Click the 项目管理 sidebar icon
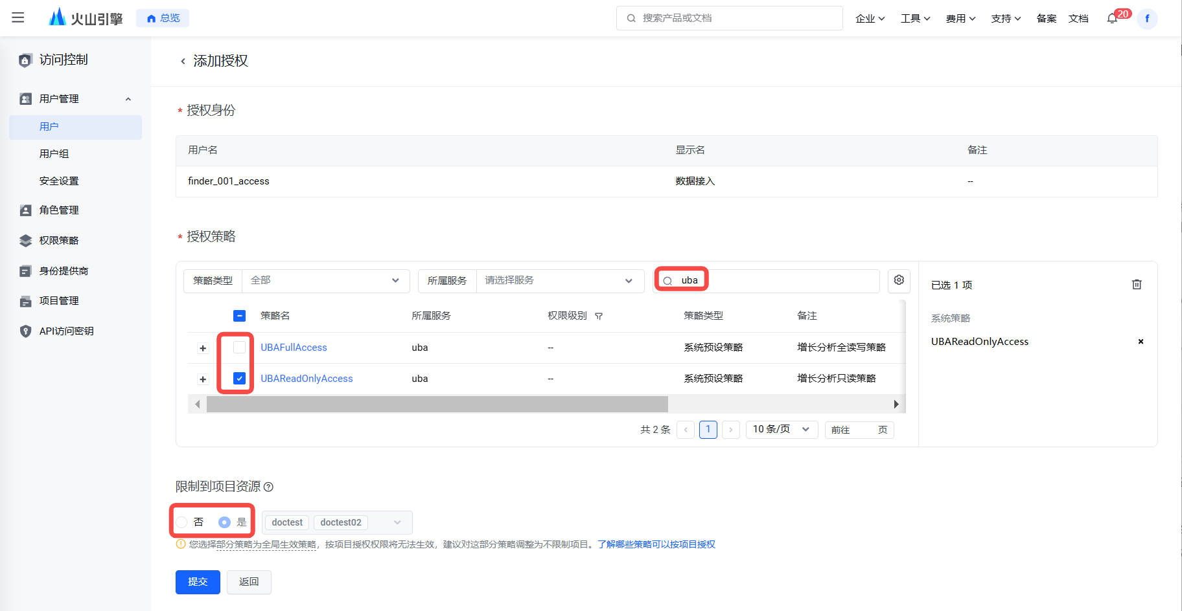This screenshot has height=611, width=1182. 25,301
